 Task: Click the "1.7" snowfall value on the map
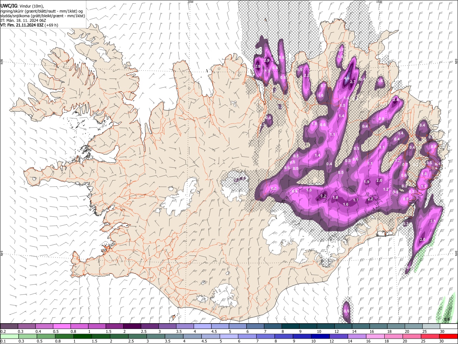point(356,200)
